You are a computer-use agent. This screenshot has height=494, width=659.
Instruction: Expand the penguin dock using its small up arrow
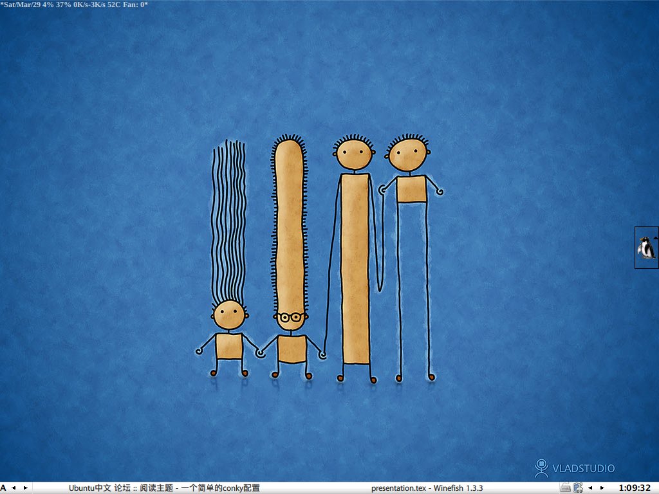[x=656, y=238]
